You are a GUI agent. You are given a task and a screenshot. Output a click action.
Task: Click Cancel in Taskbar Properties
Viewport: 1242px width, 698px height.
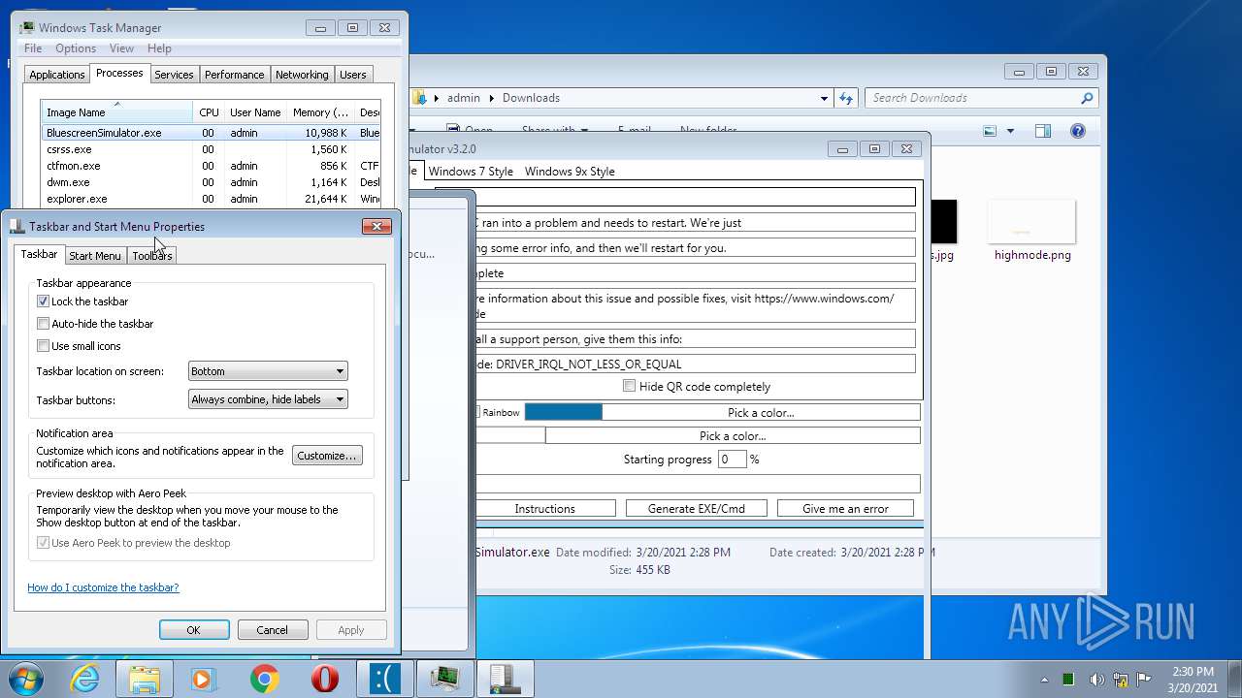click(273, 630)
